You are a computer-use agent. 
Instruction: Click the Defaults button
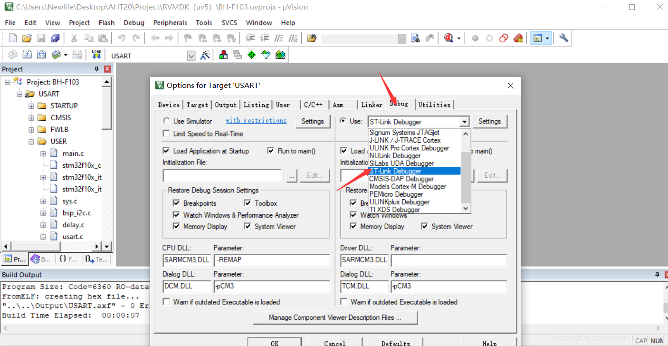(395, 343)
